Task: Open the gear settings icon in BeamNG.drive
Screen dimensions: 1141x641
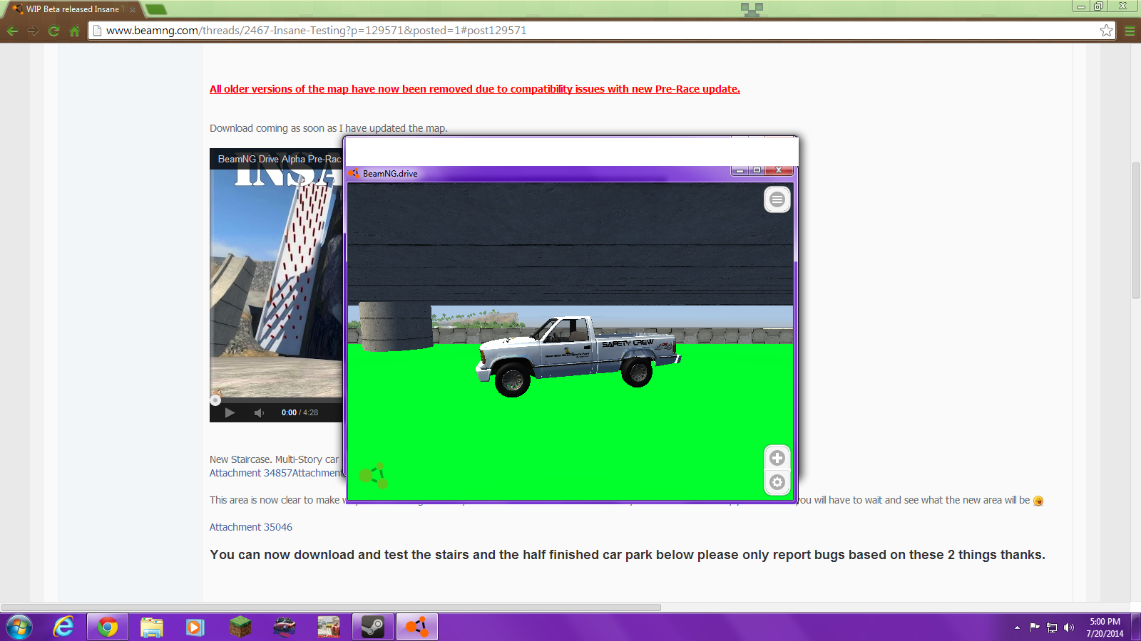Action: tap(777, 482)
